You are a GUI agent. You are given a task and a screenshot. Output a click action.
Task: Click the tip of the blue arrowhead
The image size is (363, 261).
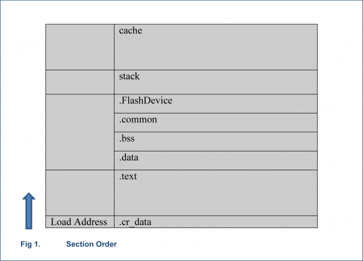[29, 193]
